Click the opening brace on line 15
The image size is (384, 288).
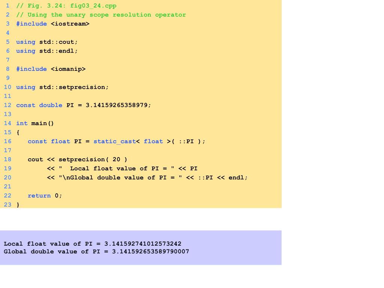coord(18,132)
